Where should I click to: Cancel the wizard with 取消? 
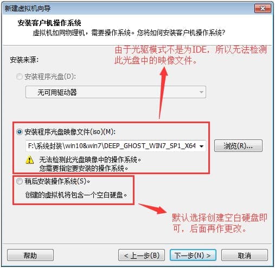[x=245, y=255]
